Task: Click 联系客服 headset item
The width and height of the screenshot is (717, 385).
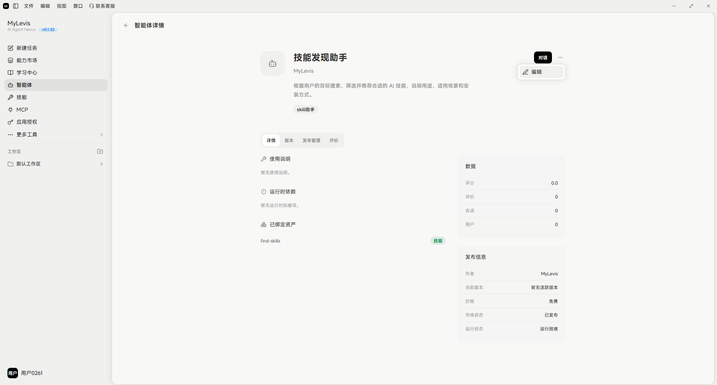Action: pos(102,6)
